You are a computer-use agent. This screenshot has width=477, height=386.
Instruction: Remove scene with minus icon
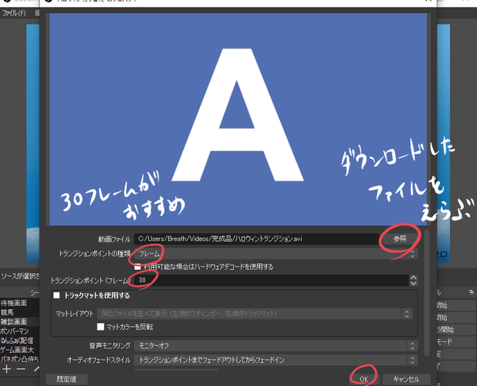point(21,369)
